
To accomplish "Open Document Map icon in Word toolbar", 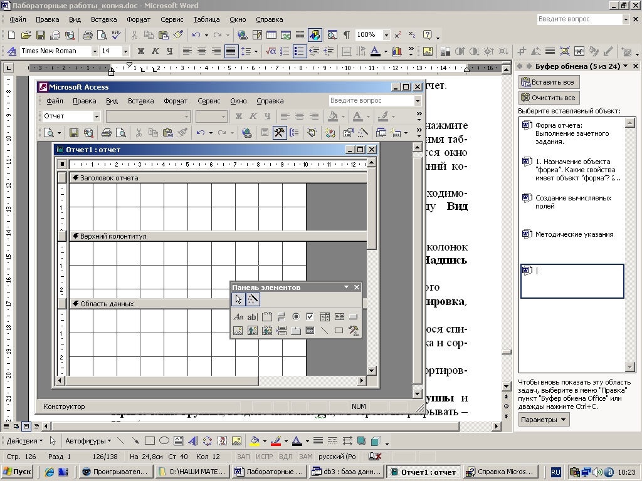I will 332,35.
